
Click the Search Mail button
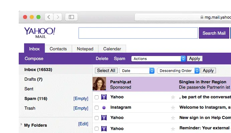[x=214, y=33]
